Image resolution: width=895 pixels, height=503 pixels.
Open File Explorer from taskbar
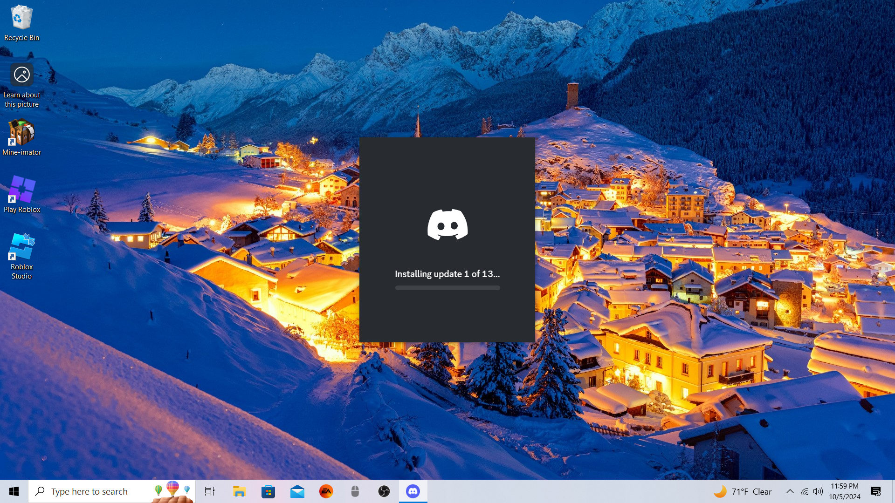(239, 491)
